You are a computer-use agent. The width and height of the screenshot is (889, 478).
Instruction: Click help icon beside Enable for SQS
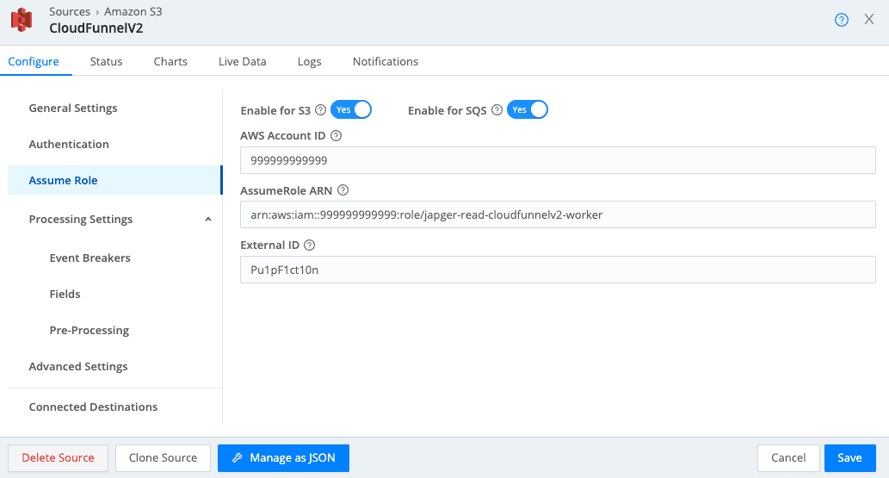(497, 110)
